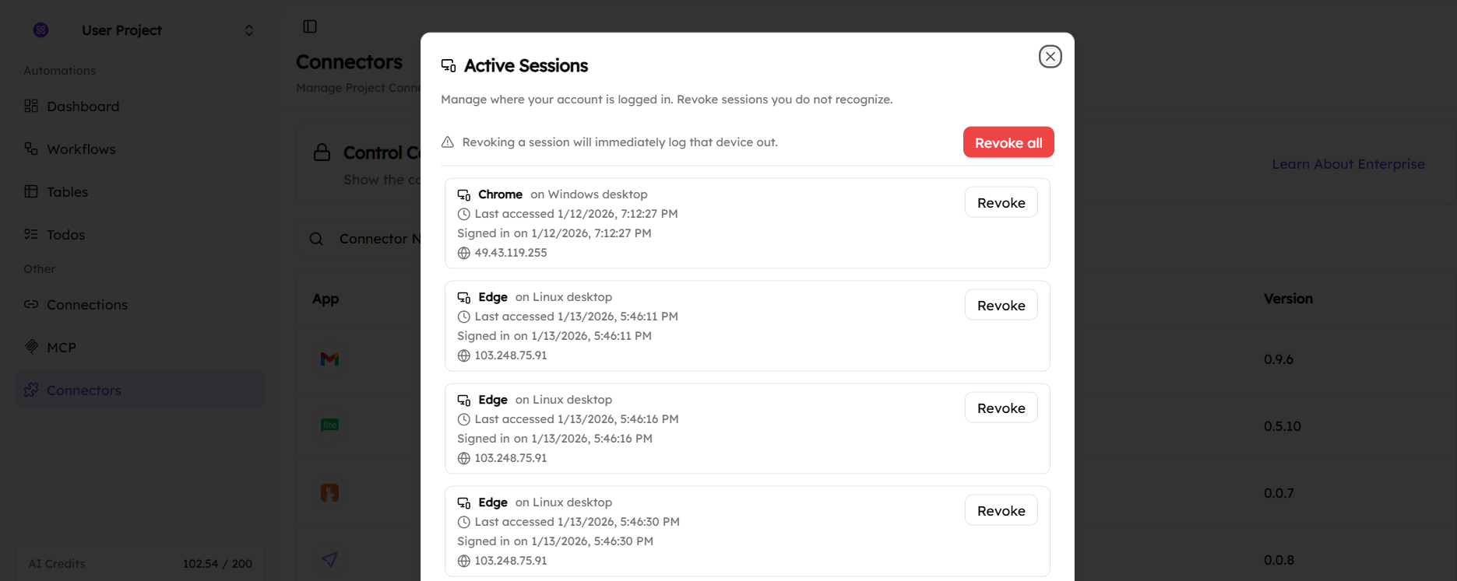Click the MCP icon in sidebar
1457x581 pixels.
click(x=31, y=347)
